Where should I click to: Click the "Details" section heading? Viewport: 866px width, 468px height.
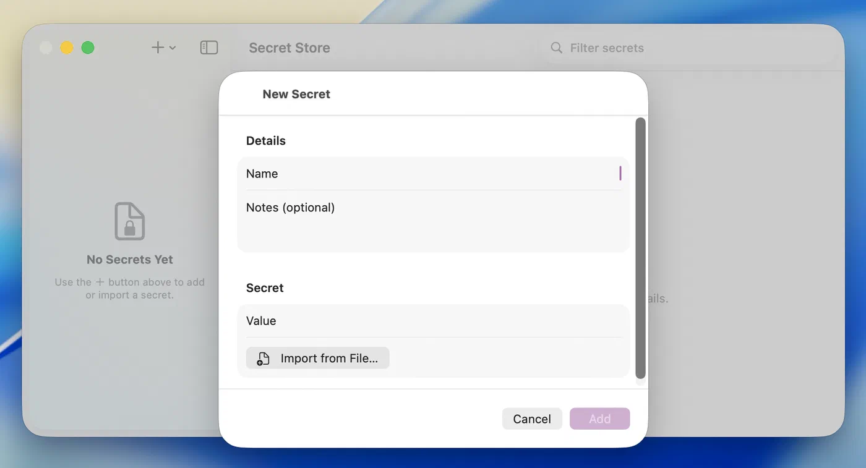pos(266,141)
